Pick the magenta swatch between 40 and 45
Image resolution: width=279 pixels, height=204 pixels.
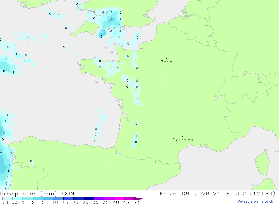pos(119,198)
